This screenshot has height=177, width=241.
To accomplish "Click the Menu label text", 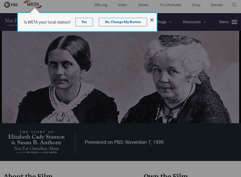I will click(x=224, y=22).
